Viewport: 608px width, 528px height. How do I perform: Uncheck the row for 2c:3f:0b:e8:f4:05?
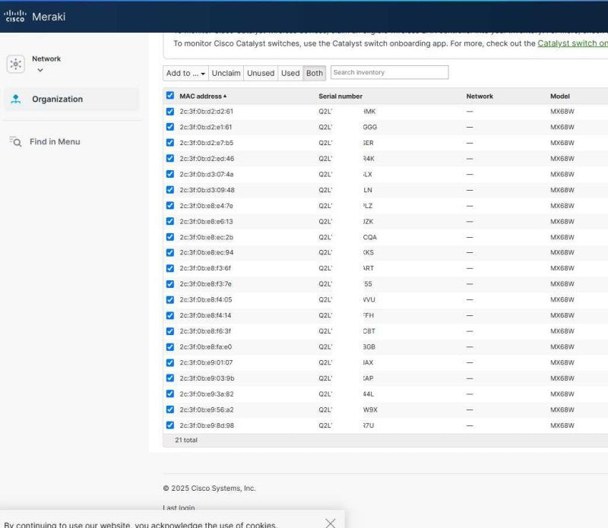(169, 299)
